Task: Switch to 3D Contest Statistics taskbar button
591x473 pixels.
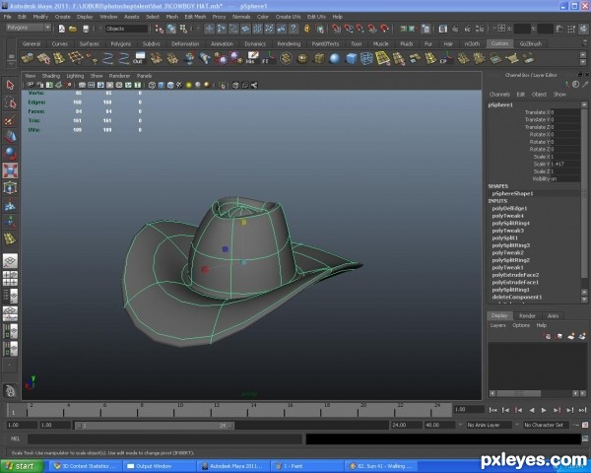Action: click(x=86, y=466)
